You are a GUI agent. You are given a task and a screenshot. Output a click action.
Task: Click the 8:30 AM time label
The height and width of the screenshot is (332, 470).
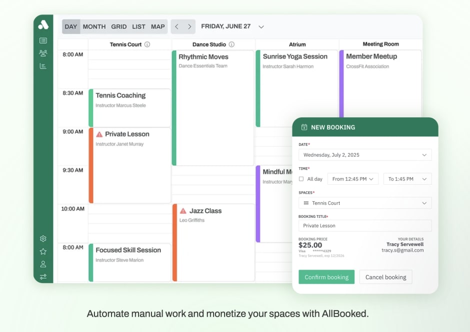(73, 93)
